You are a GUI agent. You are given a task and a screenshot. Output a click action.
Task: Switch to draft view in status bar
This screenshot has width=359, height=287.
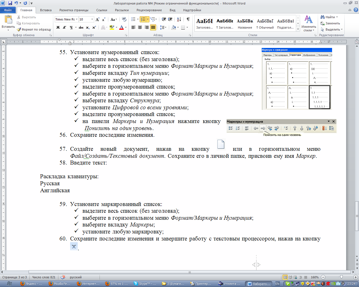tap(306, 277)
